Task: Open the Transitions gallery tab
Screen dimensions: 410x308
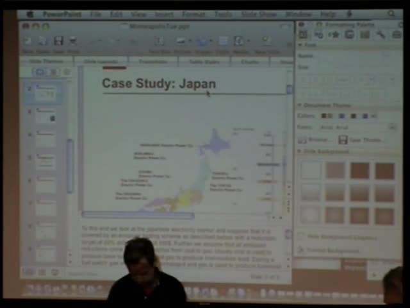Action: tap(153, 62)
